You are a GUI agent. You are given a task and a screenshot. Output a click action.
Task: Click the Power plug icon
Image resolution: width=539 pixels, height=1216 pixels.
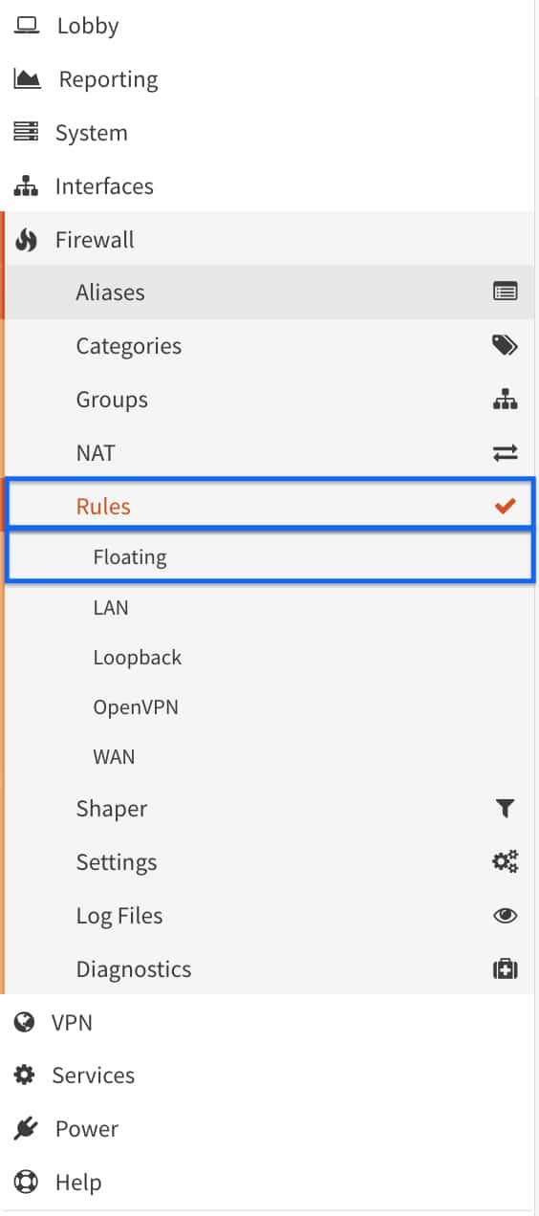coord(26,1129)
